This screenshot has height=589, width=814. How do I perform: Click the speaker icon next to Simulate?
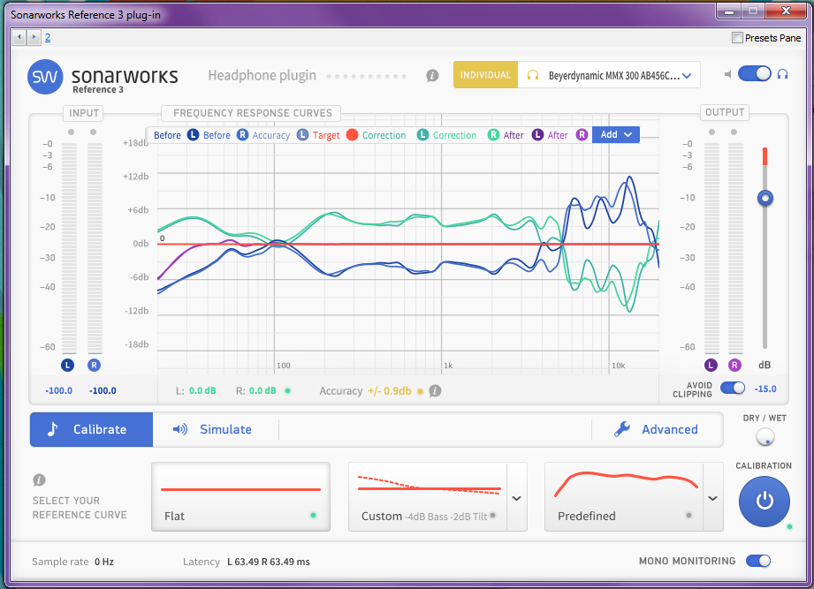pyautogui.click(x=180, y=429)
